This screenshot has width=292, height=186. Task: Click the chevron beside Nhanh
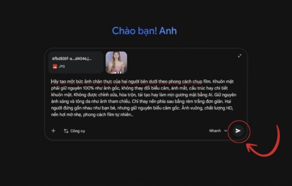tap(226, 131)
